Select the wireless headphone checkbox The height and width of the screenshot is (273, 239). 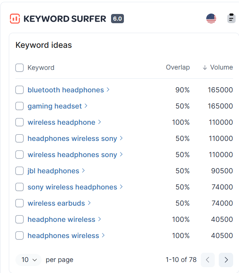click(x=19, y=122)
